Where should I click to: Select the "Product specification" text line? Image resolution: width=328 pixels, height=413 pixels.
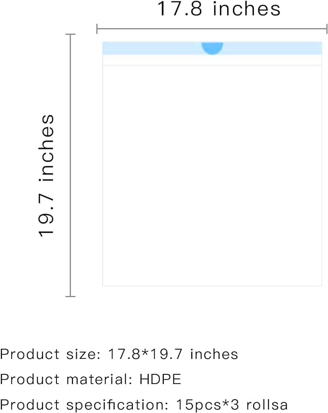coord(143,405)
